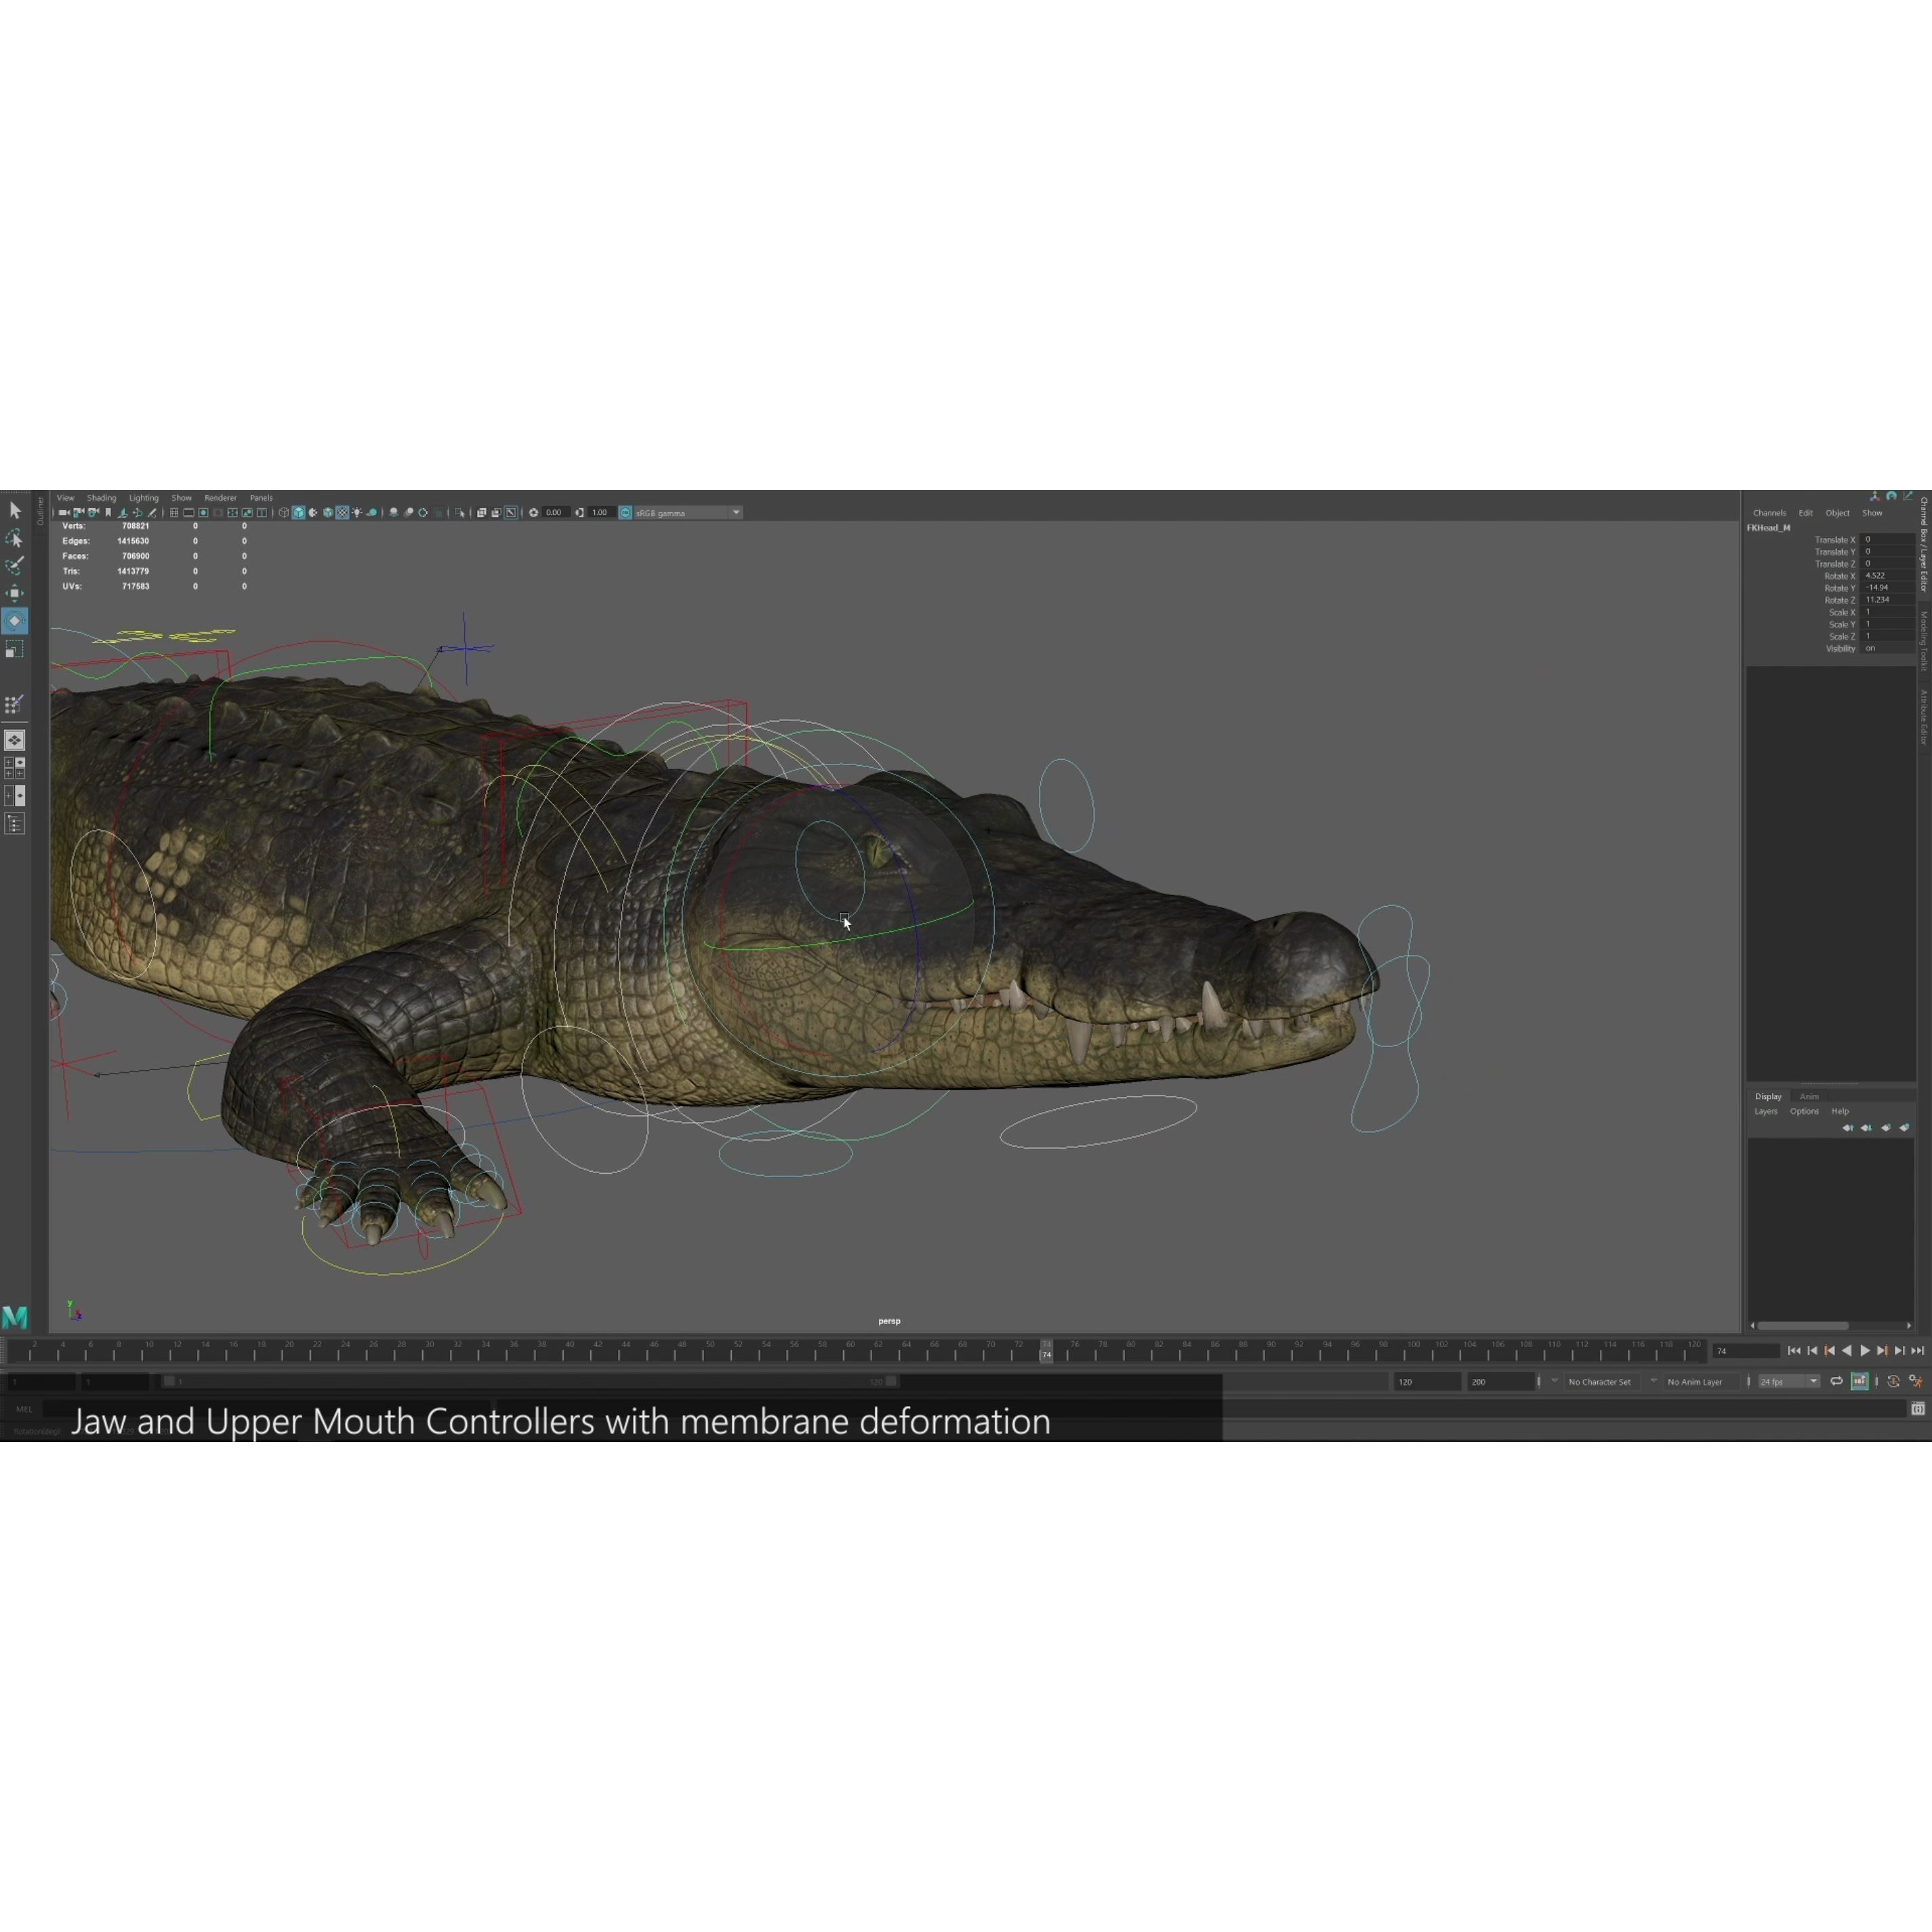Click the four view layout icon
The image size is (1932, 1932).
14,768
